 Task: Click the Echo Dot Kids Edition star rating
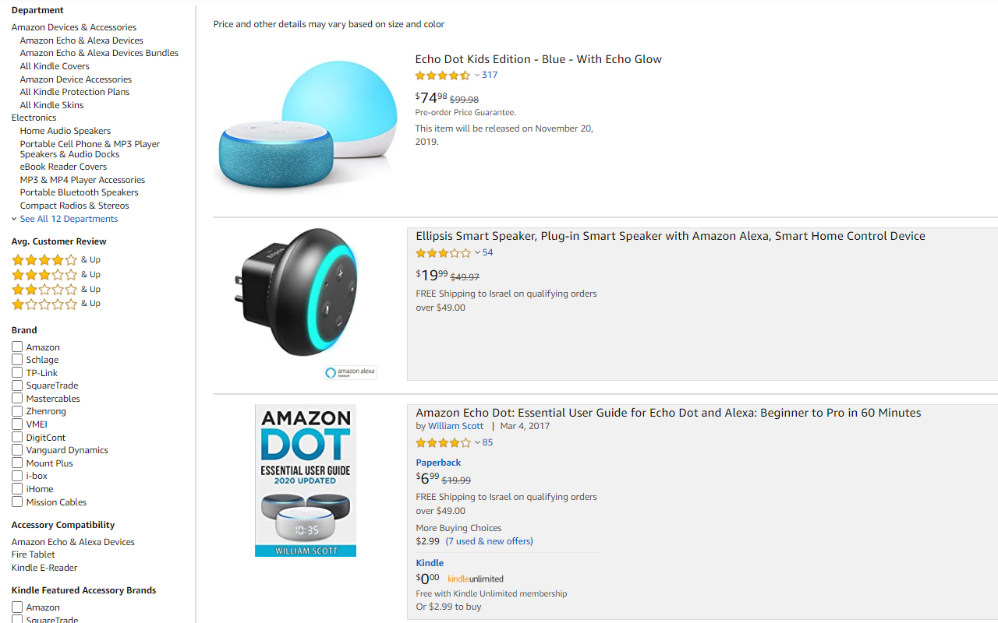(443, 76)
